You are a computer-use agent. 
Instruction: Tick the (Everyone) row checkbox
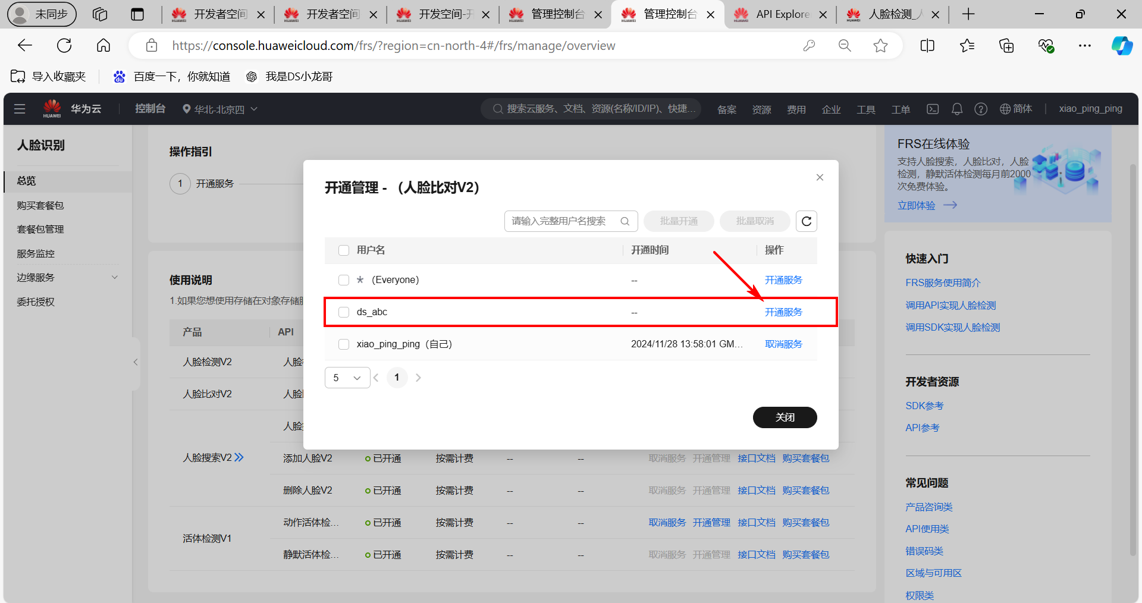[x=344, y=280]
